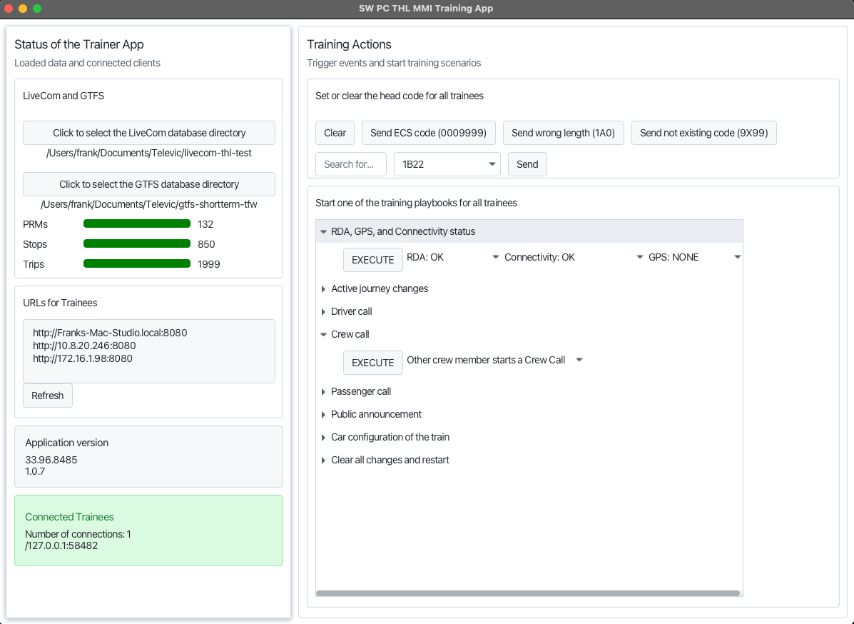Focus the 'Search for...' input field

351,165
